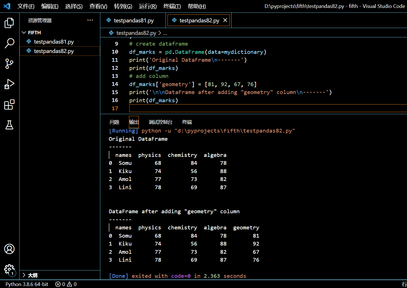This screenshot has height=288, width=407.
Task: Click the 资源管理器 explorer title
Action: pos(40,20)
